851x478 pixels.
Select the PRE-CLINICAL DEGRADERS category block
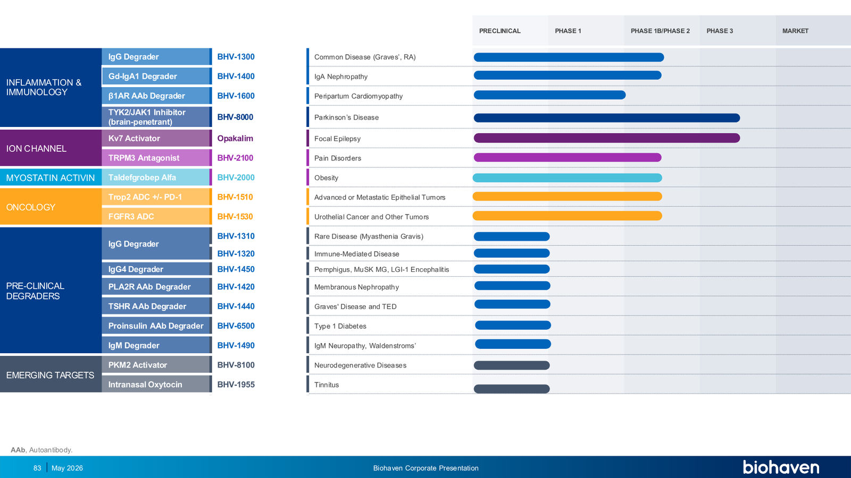[51, 291]
